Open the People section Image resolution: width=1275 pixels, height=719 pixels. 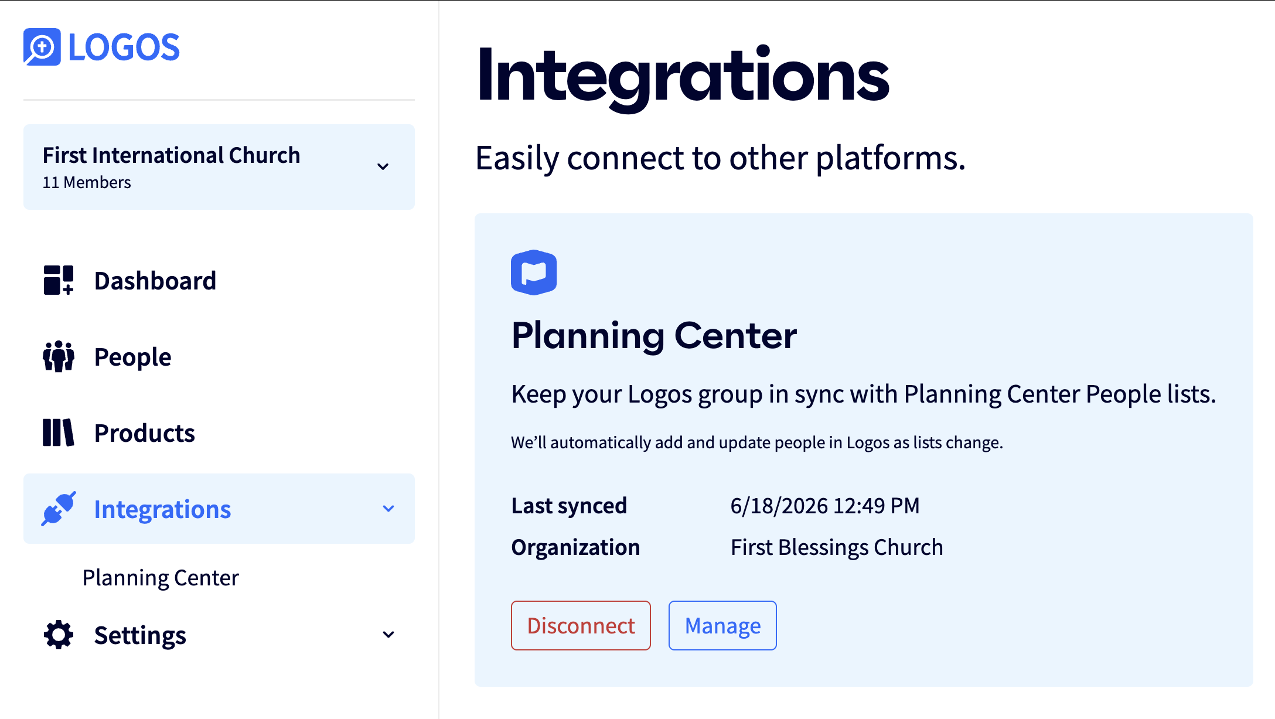(219, 356)
